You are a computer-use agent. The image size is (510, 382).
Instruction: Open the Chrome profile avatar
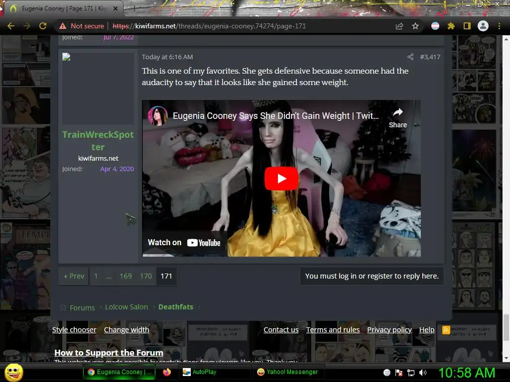pyautogui.click(x=483, y=26)
